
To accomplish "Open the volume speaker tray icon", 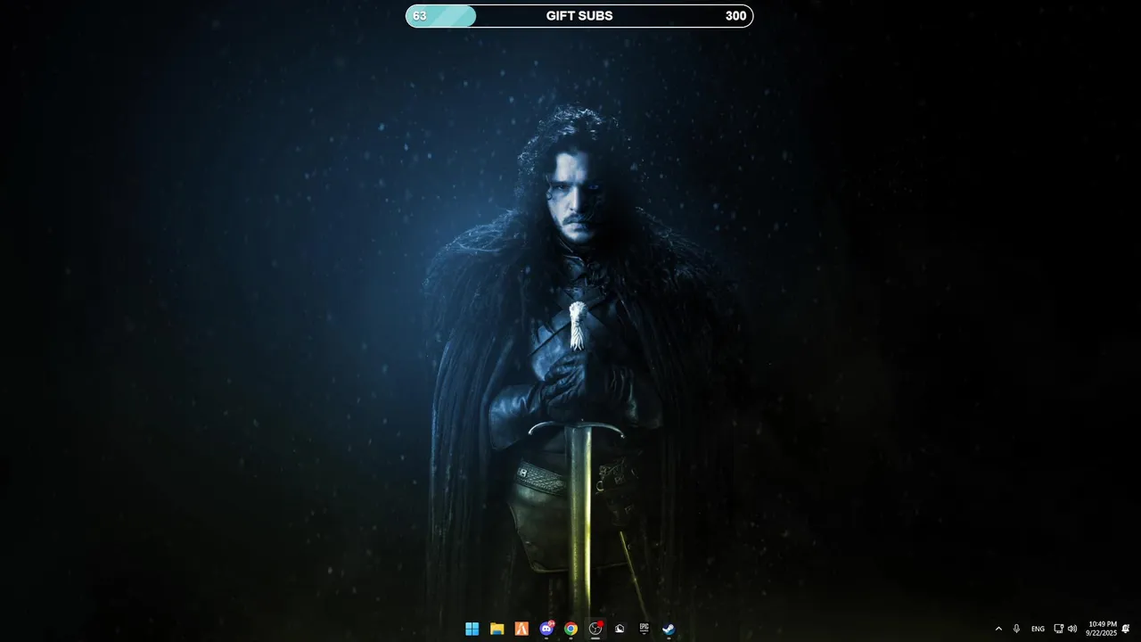I will point(1072,629).
